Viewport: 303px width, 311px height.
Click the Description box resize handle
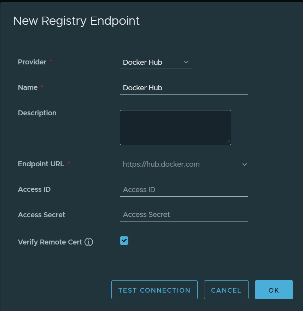tap(228, 142)
